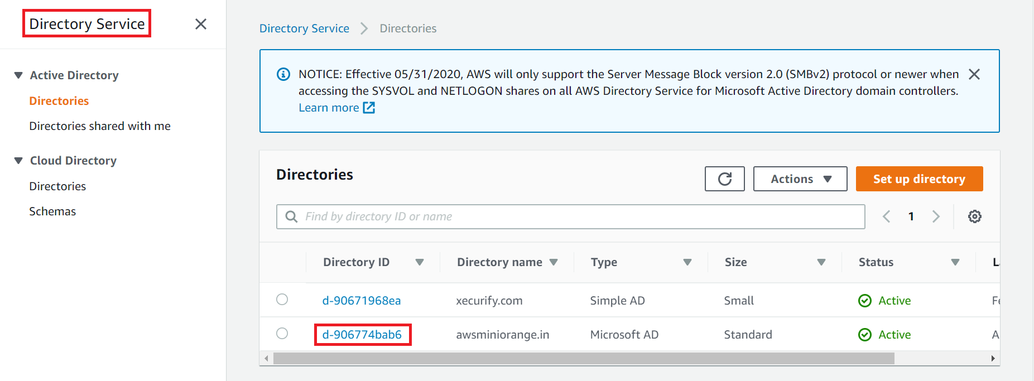The height and width of the screenshot is (381, 1034).
Task: Click scrollbar right arrow
Action: [993, 358]
